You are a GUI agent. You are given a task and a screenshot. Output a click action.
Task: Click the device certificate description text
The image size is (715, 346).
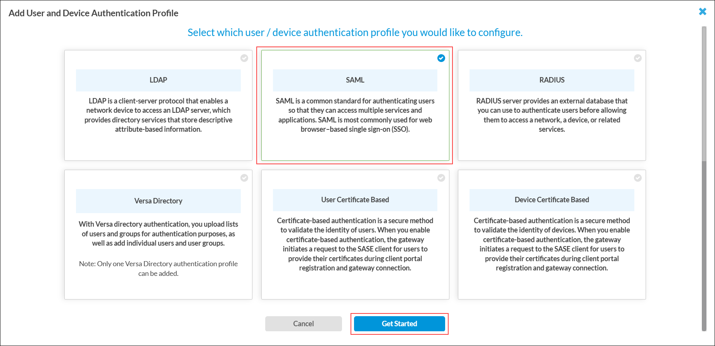pyautogui.click(x=552, y=244)
